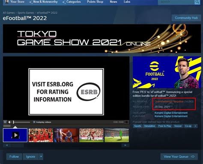Toggle the Autoplay videos checkbox
This screenshot has height=164, width=203.
click(34, 122)
